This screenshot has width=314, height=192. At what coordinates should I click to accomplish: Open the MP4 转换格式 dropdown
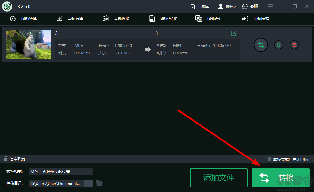pyautogui.click(x=60, y=171)
